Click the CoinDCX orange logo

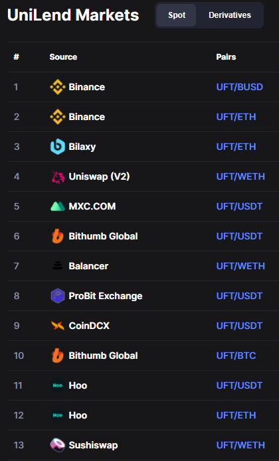pyautogui.click(x=57, y=326)
